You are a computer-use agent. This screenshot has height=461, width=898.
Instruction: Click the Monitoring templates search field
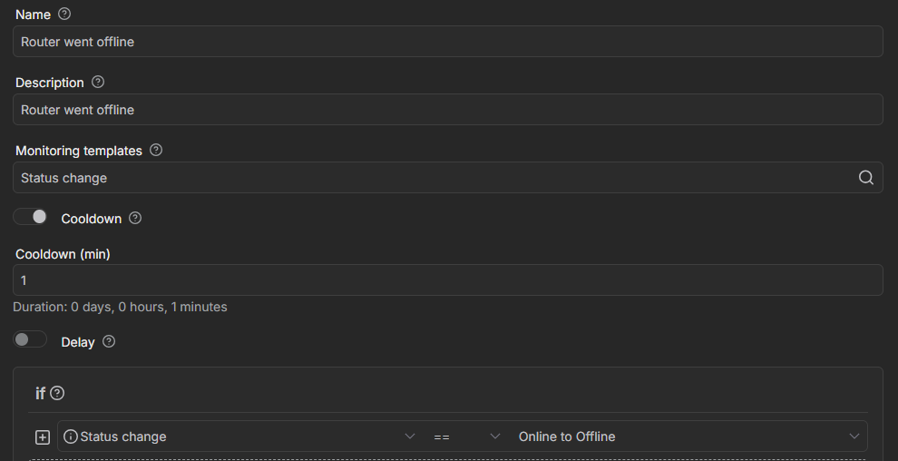(434, 178)
